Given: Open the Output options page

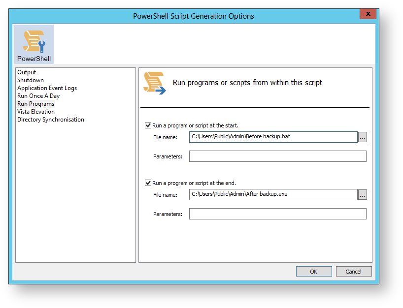Looking at the screenshot, I should (27, 72).
